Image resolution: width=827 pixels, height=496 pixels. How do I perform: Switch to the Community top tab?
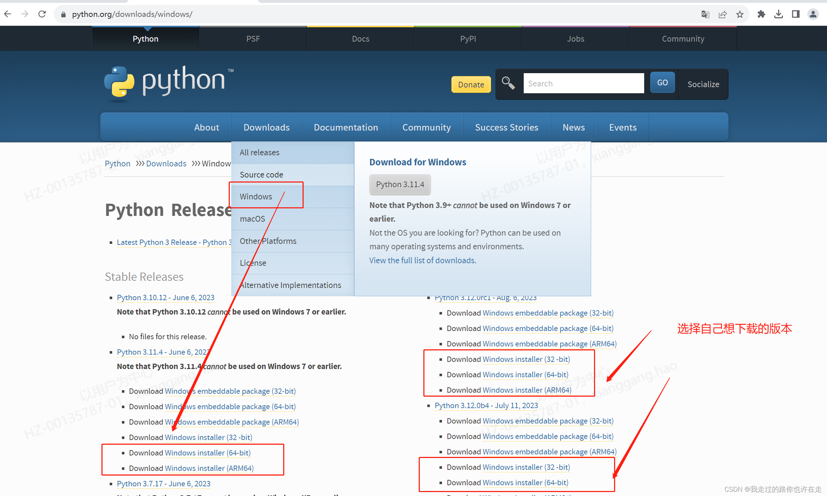[x=683, y=39]
